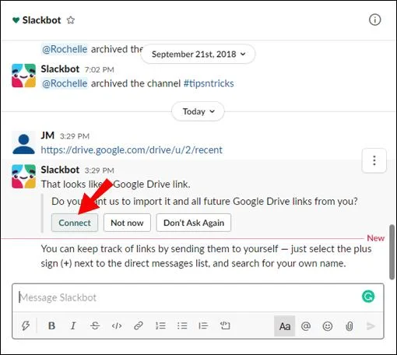The image size is (397, 355).
Task: Open the Today date dropdown
Action: (198, 111)
